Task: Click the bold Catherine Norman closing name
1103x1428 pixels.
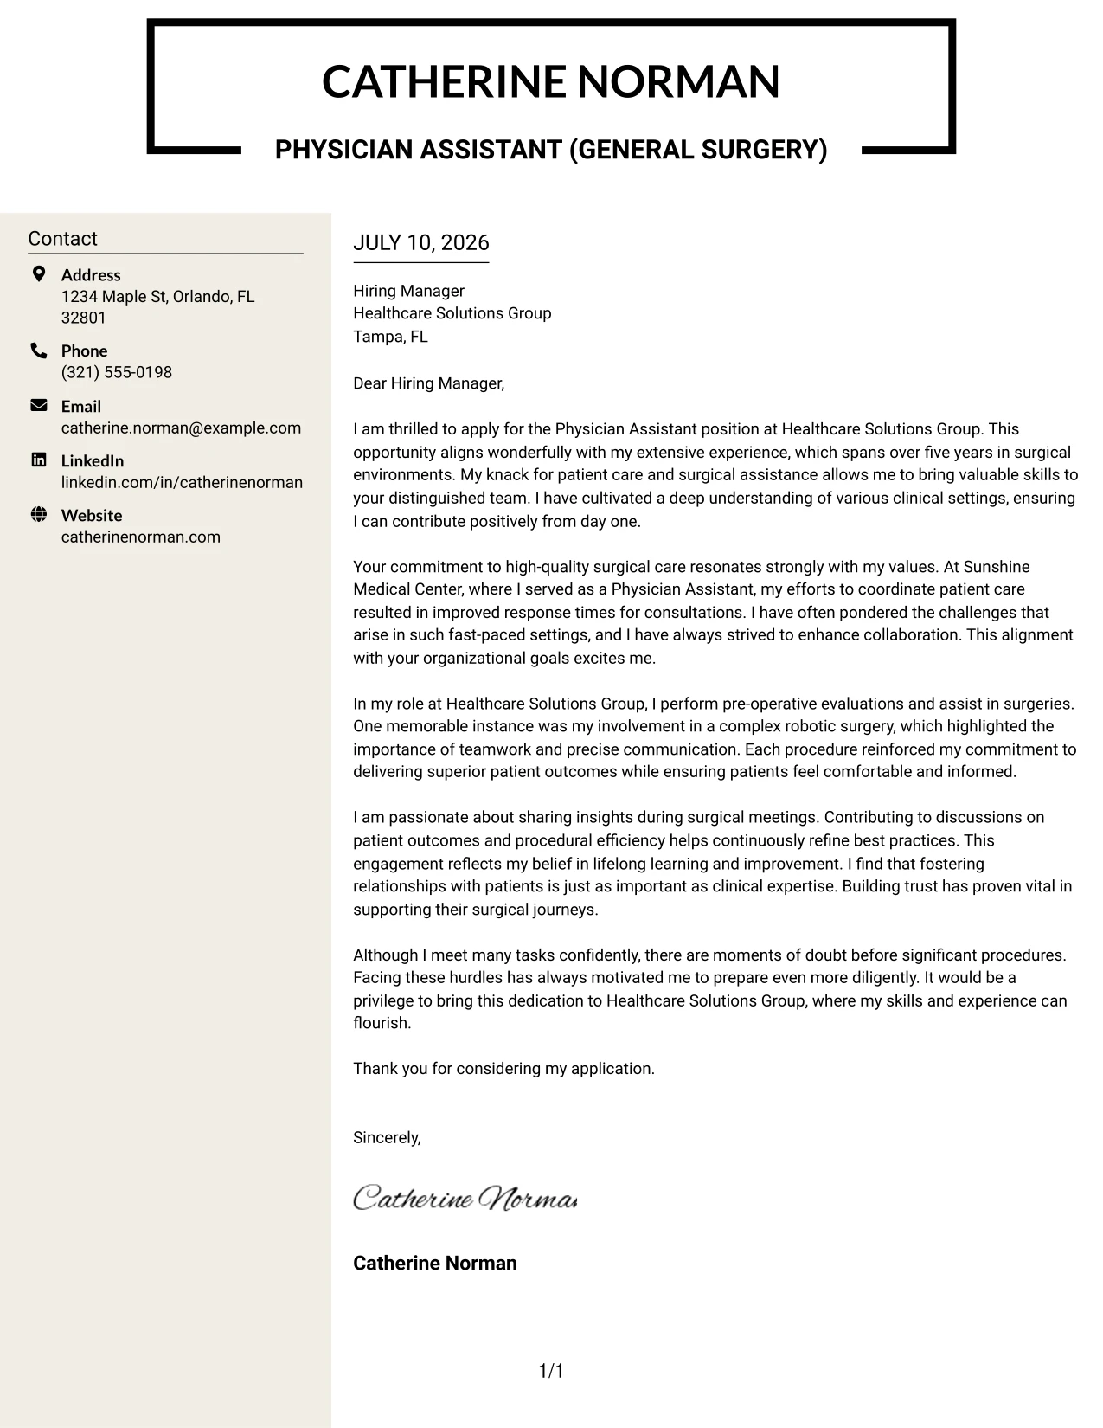Action: (435, 1263)
